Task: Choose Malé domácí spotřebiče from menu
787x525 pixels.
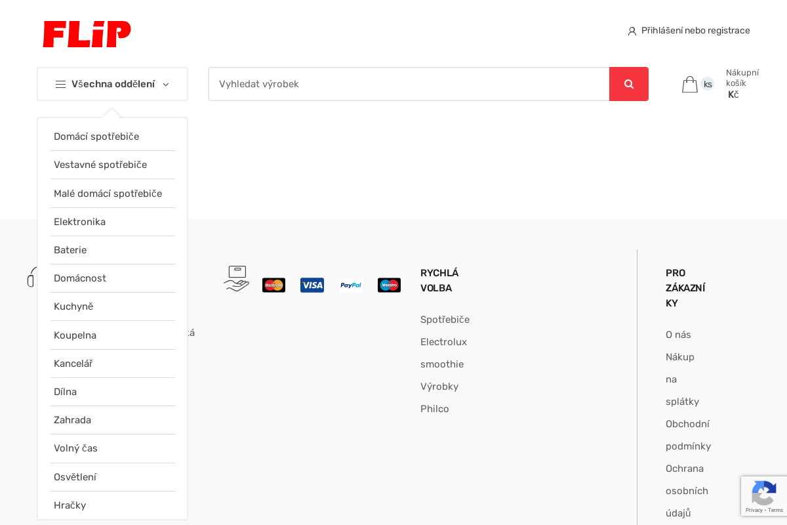Action: coord(108,194)
